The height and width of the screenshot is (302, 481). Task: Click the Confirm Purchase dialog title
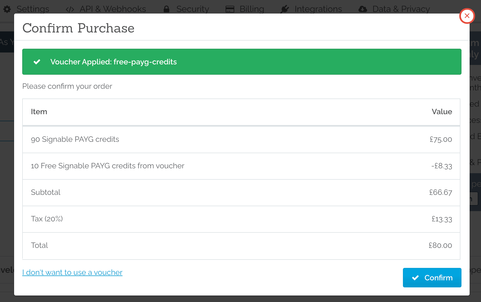coord(78,28)
